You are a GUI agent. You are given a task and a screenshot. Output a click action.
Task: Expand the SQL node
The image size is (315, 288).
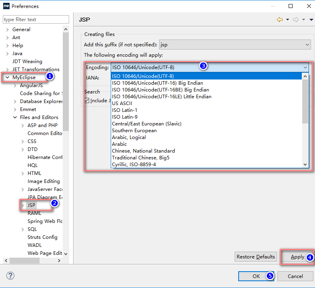(x=23, y=229)
